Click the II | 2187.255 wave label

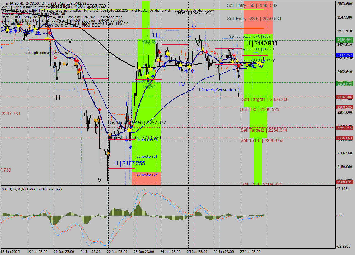pos(130,163)
